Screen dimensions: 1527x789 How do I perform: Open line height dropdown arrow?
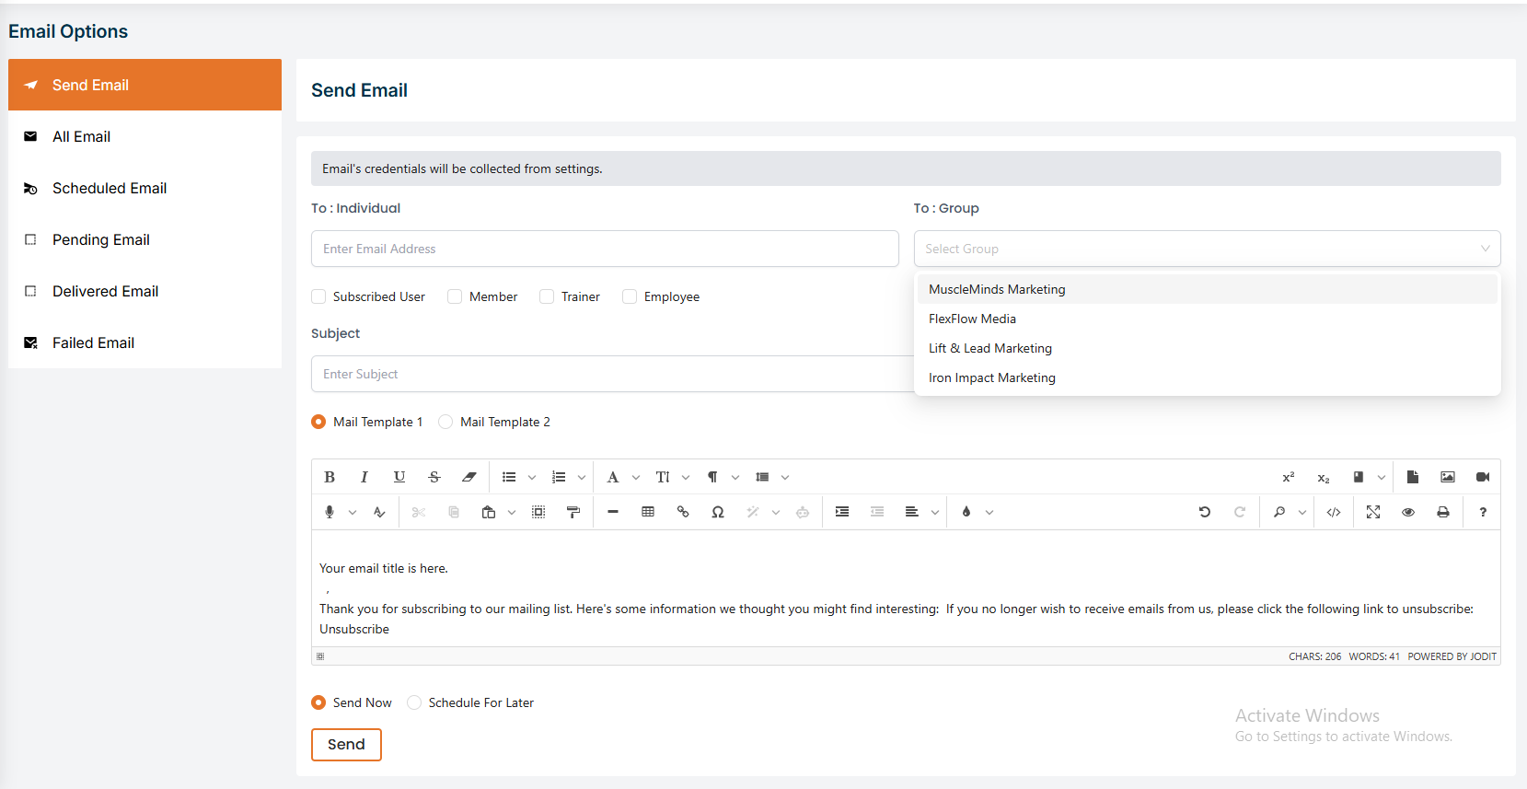click(785, 477)
